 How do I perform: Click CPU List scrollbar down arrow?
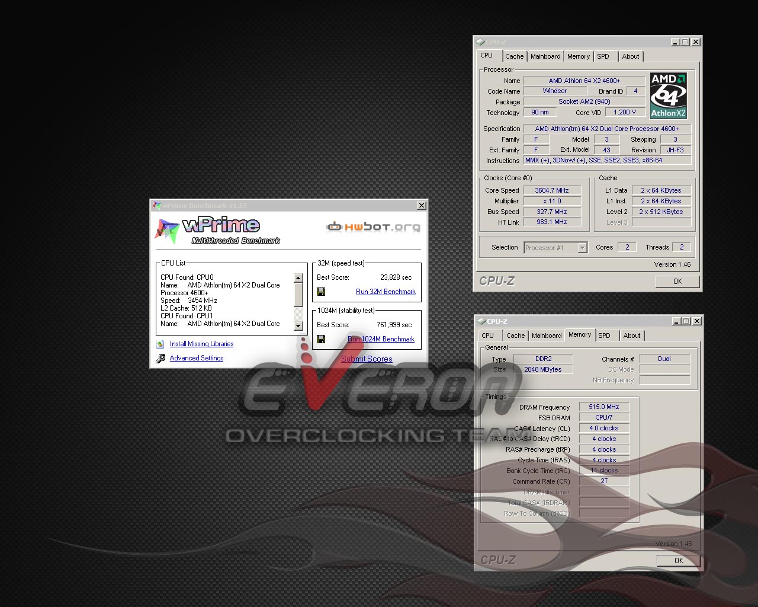coord(298,326)
